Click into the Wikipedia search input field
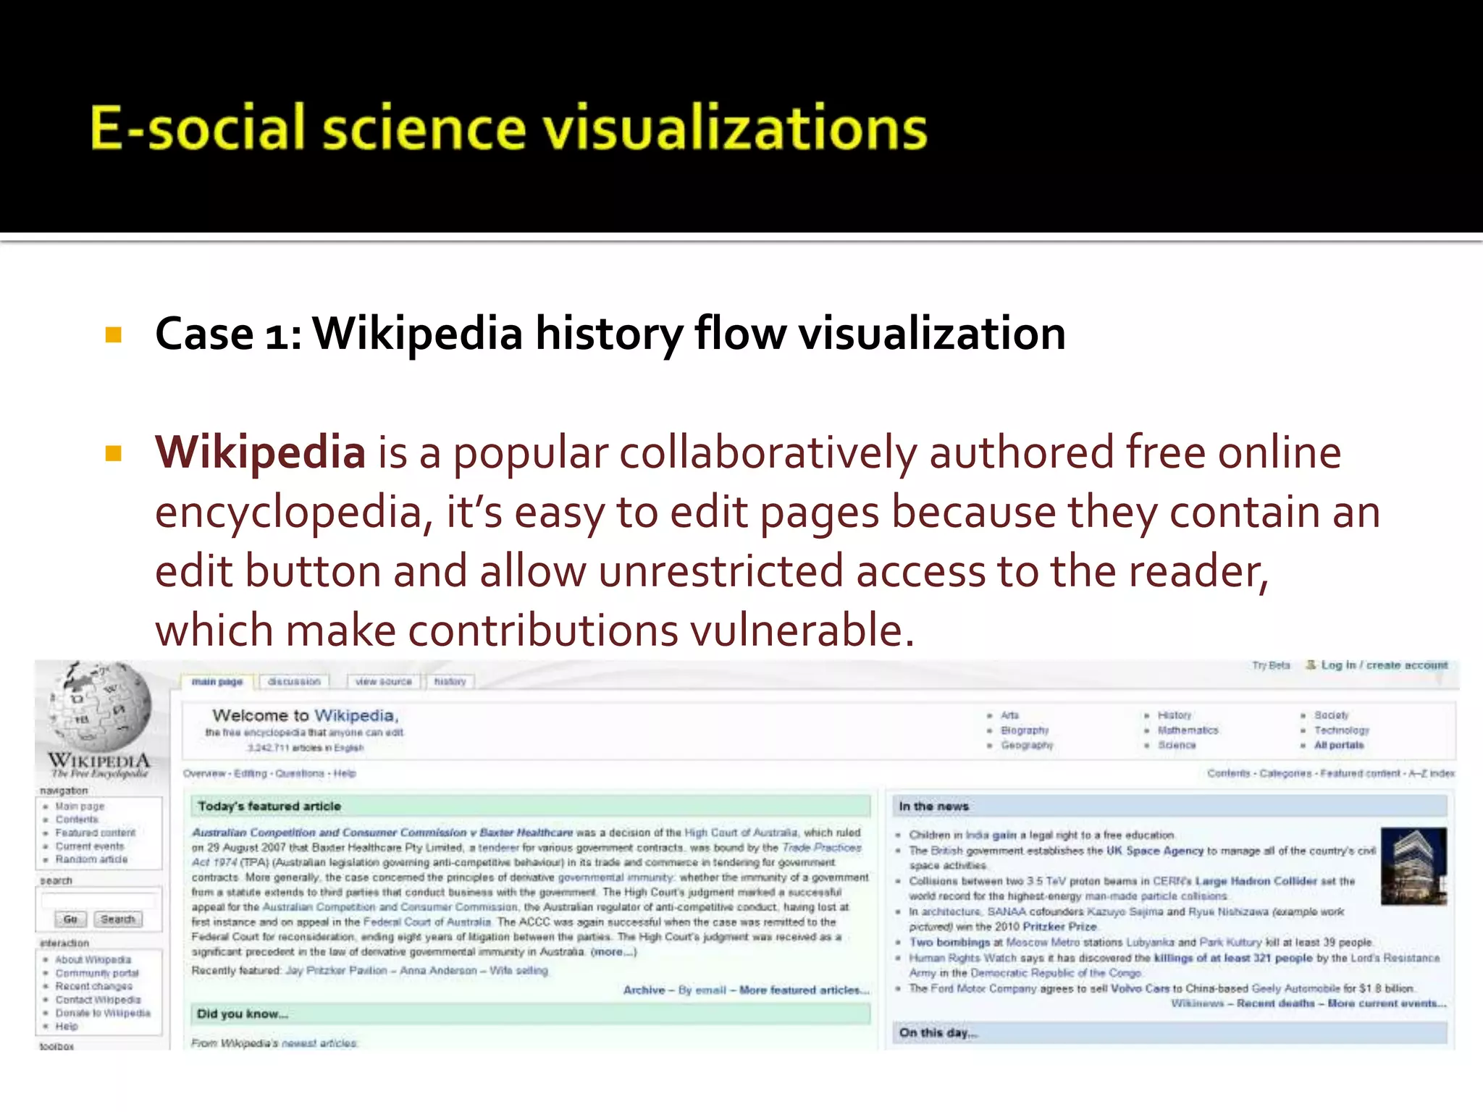1483x1112 pixels. click(98, 901)
